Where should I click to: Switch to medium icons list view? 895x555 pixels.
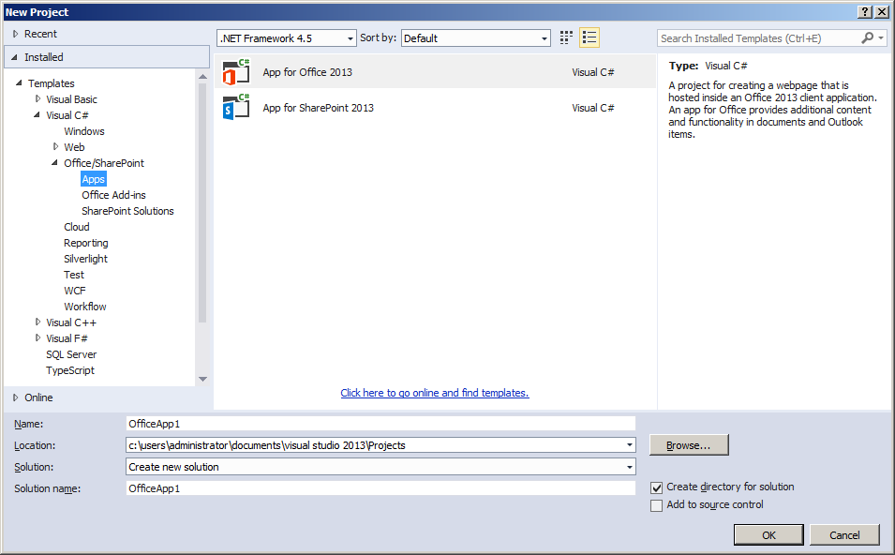(x=589, y=37)
